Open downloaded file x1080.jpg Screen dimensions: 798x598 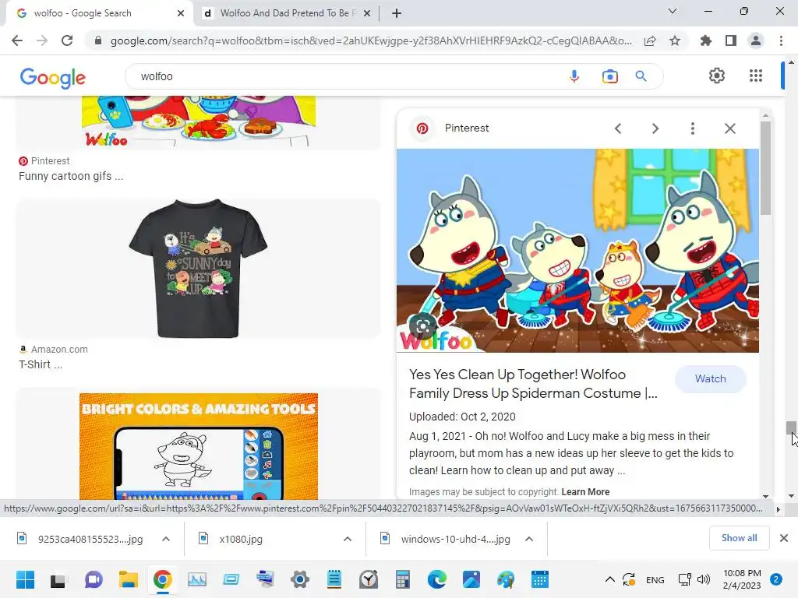tap(241, 539)
